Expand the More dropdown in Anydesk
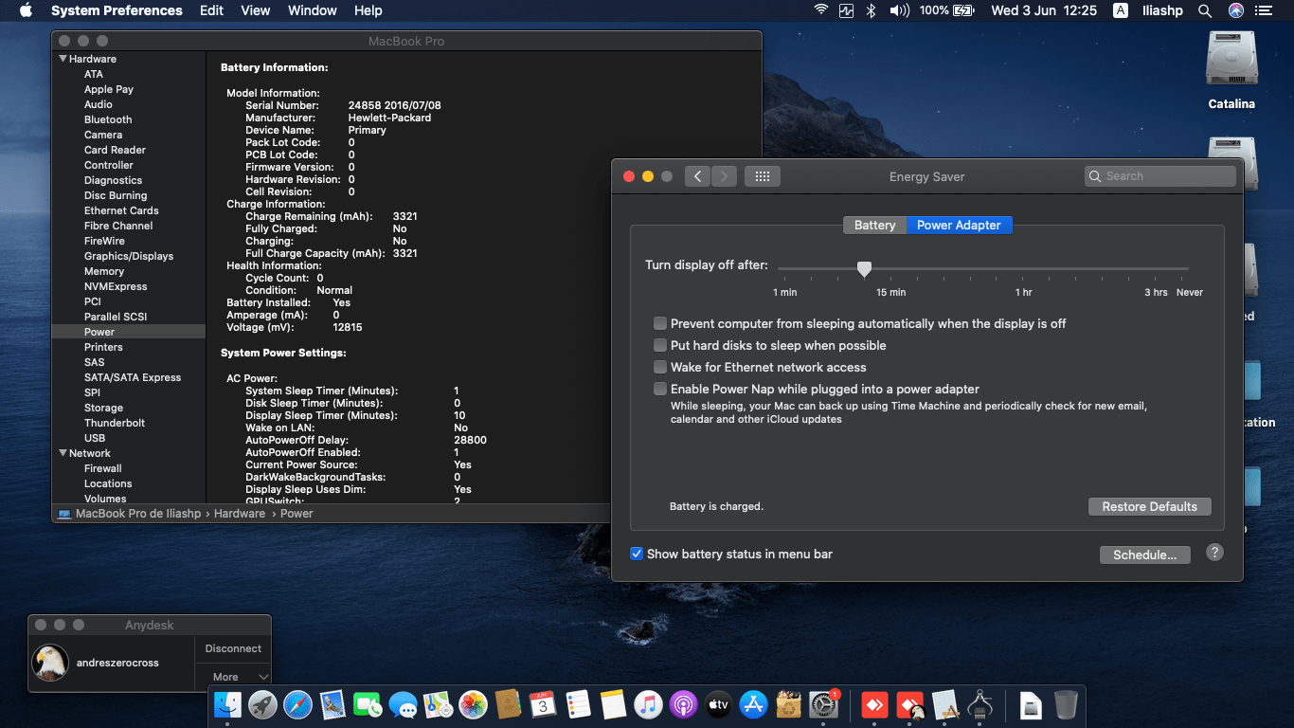Image resolution: width=1294 pixels, height=728 pixels. 233,677
